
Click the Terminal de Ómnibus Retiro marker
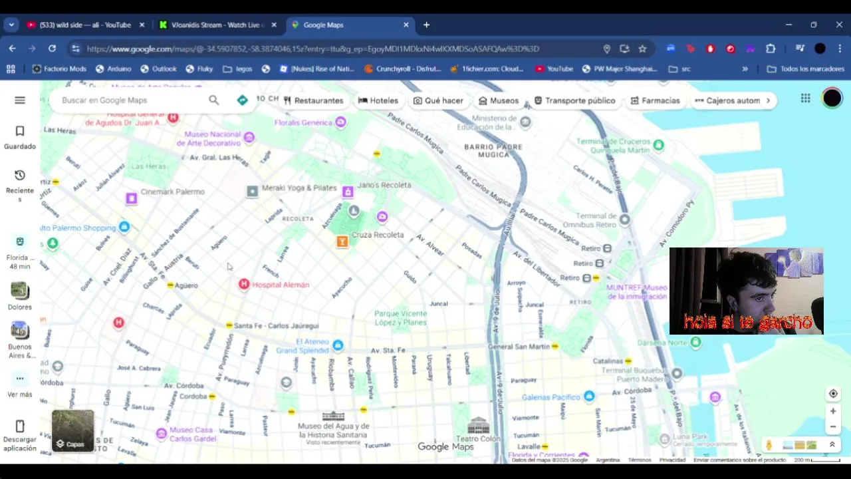coord(624,219)
